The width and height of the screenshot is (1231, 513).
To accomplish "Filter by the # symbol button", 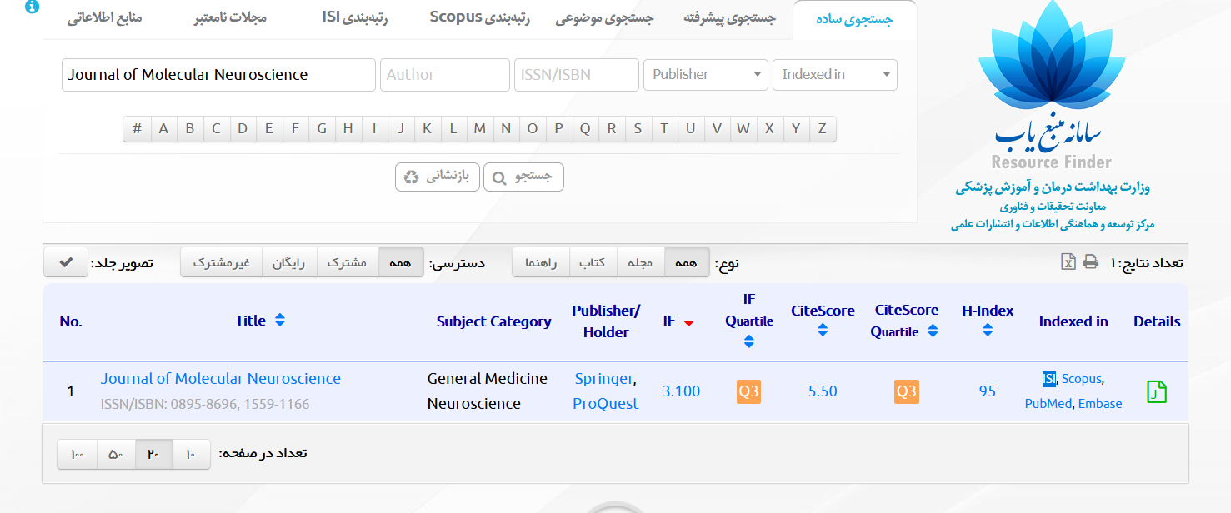I will coord(137,128).
